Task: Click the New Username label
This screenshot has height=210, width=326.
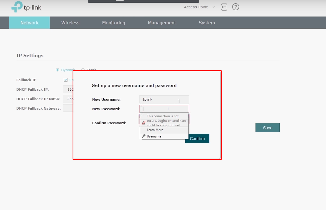Action: click(x=106, y=99)
